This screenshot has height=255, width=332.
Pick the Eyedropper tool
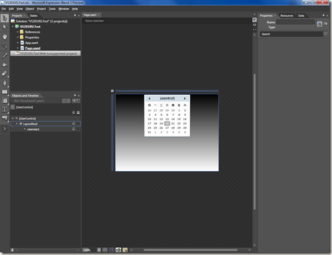tap(5, 56)
